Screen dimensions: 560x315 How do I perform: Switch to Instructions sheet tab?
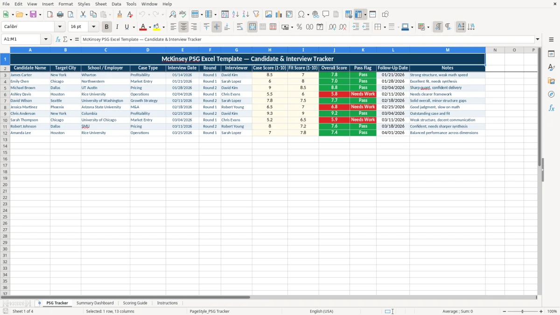point(168,303)
